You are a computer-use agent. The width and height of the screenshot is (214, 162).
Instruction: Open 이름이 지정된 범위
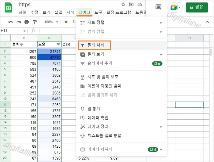tap(121, 86)
